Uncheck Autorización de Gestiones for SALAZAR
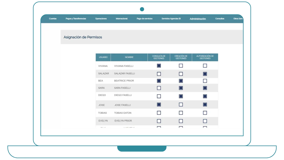 tap(205, 74)
